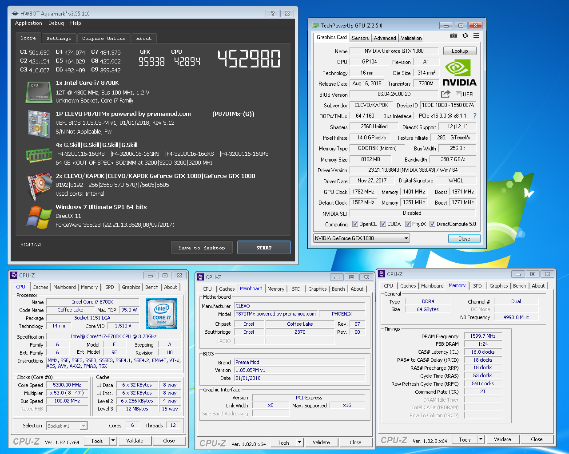The height and width of the screenshot is (454, 569).
Task: Expand the Socket #1 selection dropdown
Action: (x=84, y=426)
